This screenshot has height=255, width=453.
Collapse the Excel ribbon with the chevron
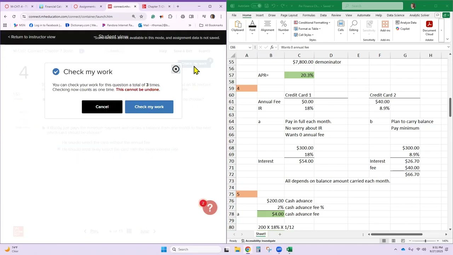pos(447,39)
